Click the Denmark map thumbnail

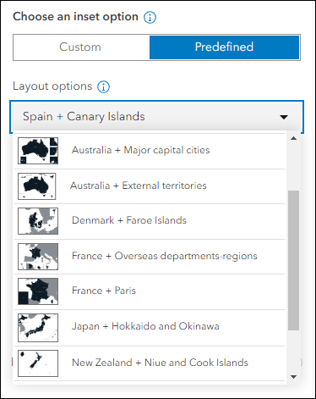click(38, 221)
